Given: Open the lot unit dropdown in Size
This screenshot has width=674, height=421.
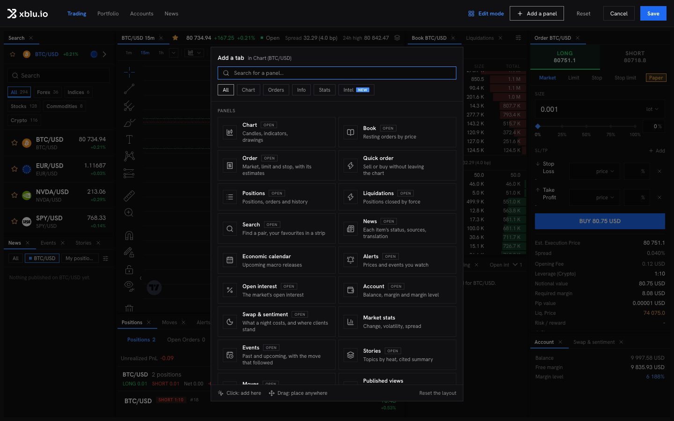Looking at the screenshot, I should [x=652, y=109].
